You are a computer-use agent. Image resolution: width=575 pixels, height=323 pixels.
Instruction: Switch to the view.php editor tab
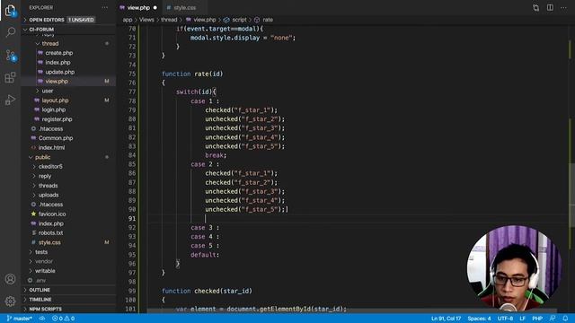click(138, 8)
